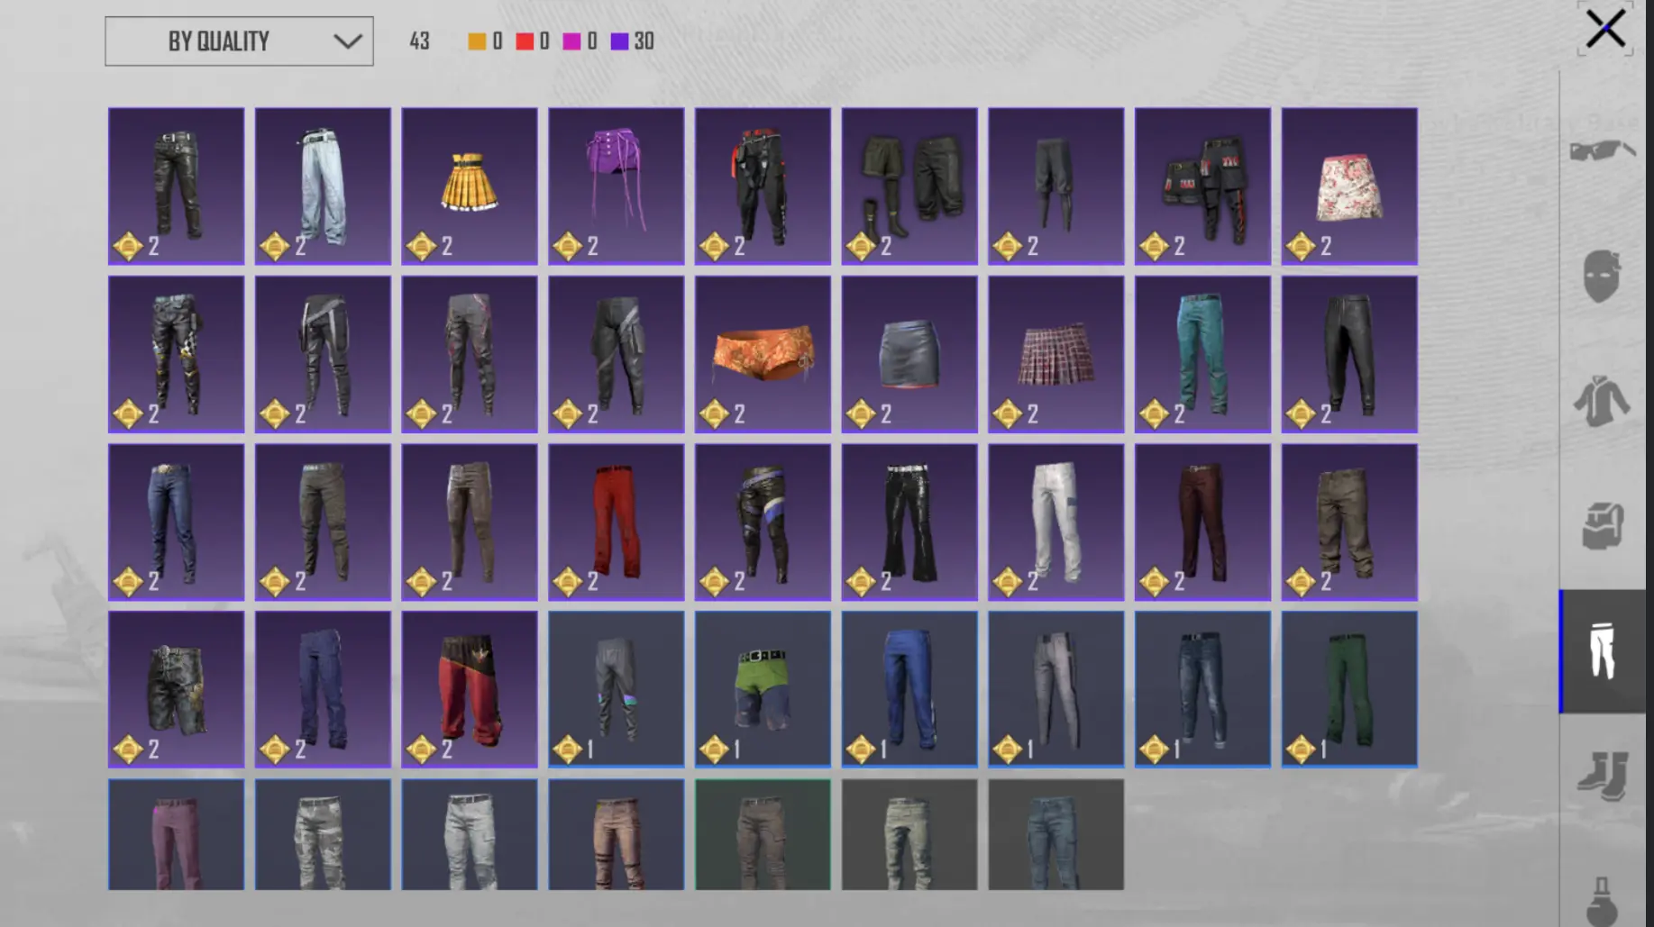Switch to the jacket tops category
The image size is (1654, 927).
(1602, 401)
